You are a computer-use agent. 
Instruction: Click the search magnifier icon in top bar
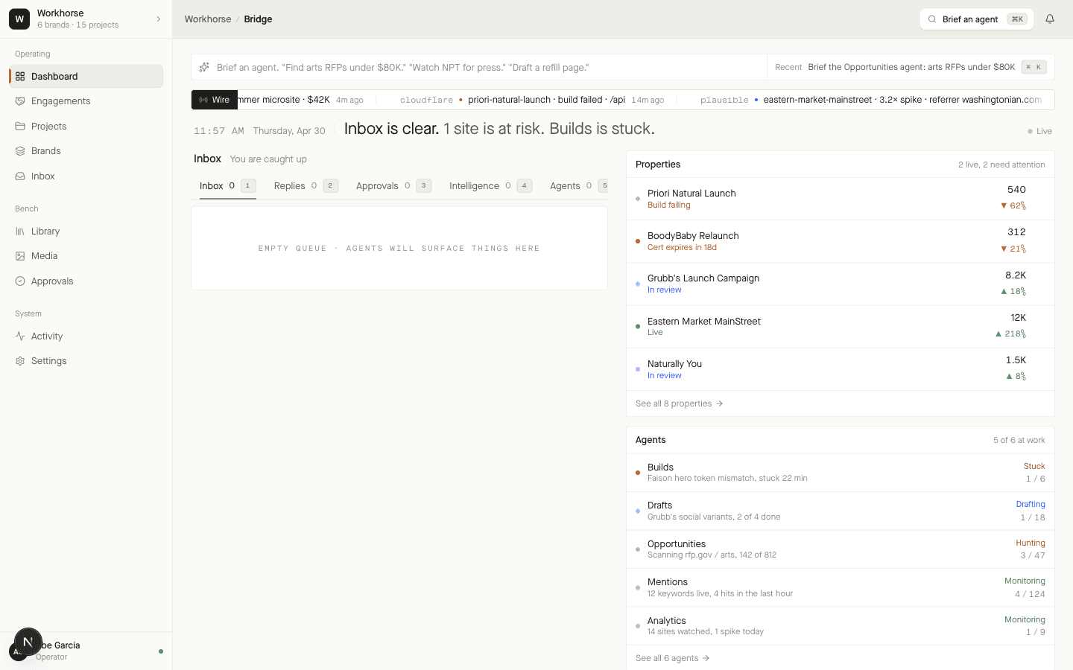[x=932, y=19]
